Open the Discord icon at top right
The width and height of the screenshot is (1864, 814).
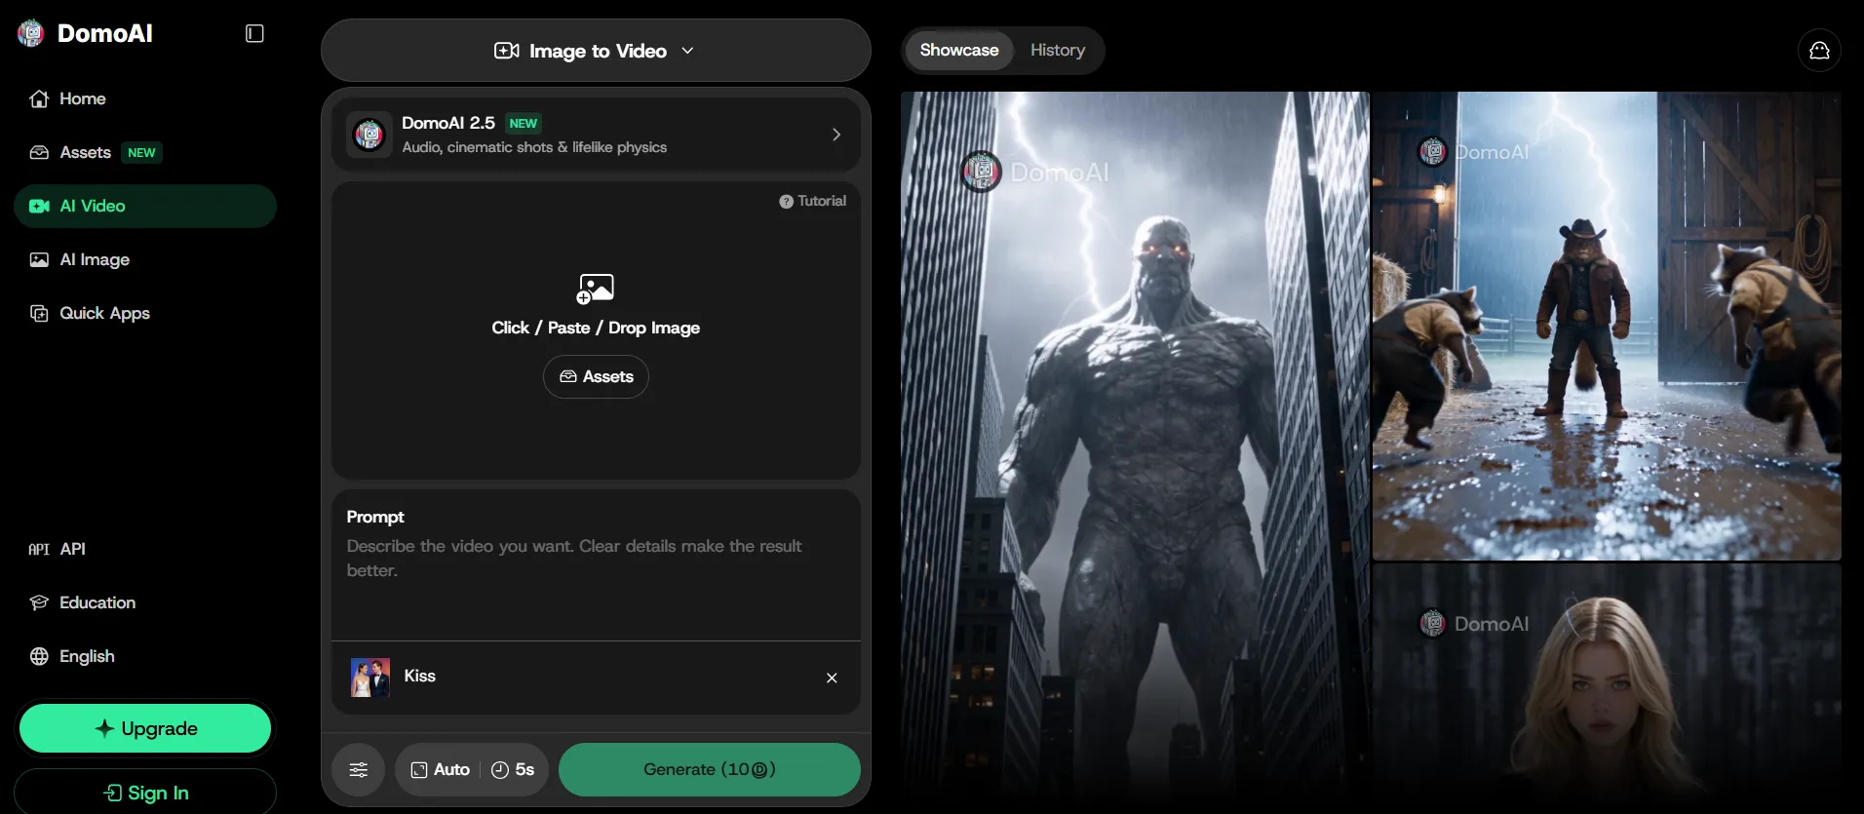coord(1818,51)
